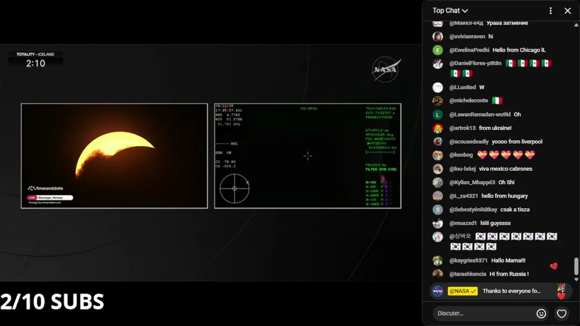Viewport: 580px width, 326px height.
Task: Click the "viva mexico cabrones" message text
Action: point(506,169)
